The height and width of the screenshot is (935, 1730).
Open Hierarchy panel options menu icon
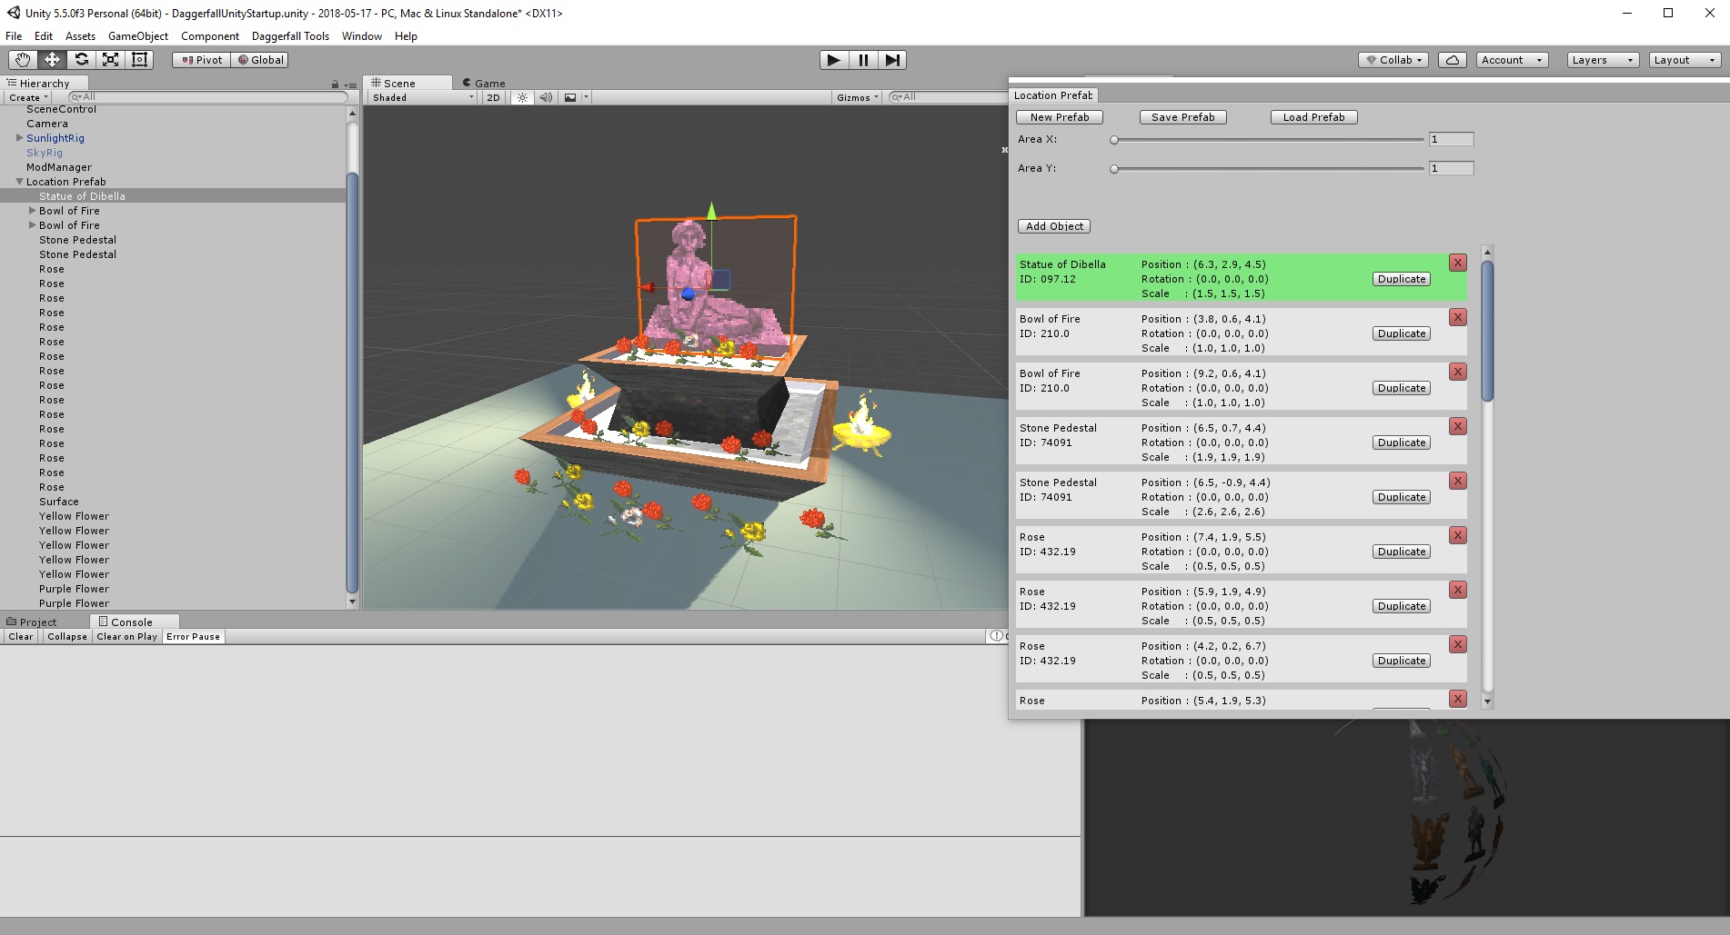350,84
